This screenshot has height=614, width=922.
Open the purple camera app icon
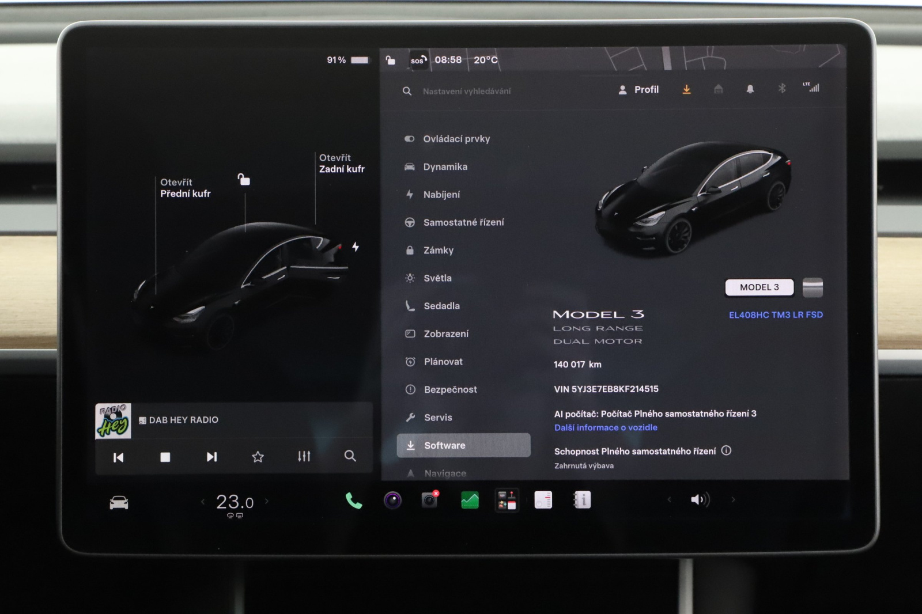(392, 500)
